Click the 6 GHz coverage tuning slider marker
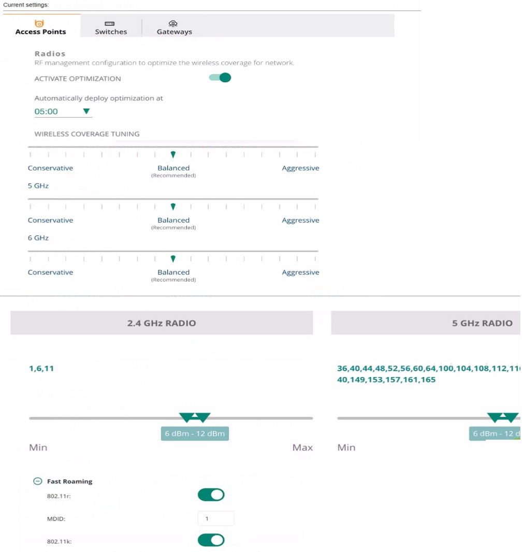524x552 pixels. point(173,258)
